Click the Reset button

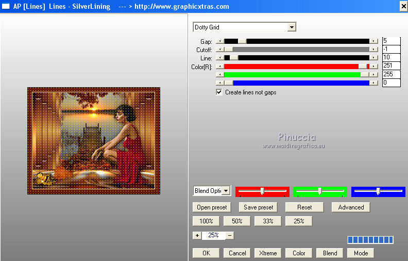click(304, 207)
